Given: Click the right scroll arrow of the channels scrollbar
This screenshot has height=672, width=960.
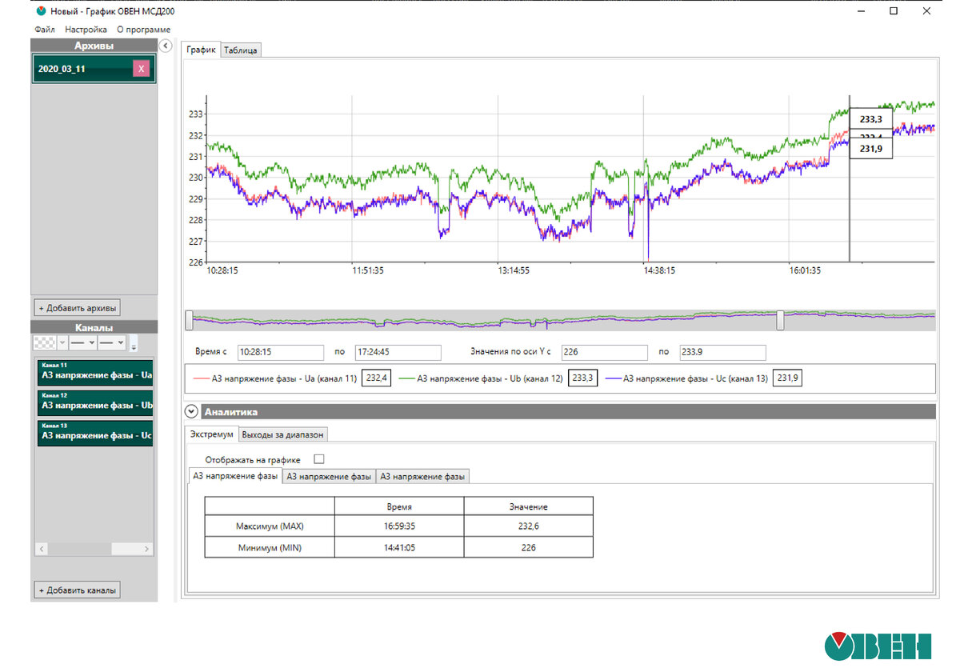Looking at the screenshot, I should pos(146,550).
